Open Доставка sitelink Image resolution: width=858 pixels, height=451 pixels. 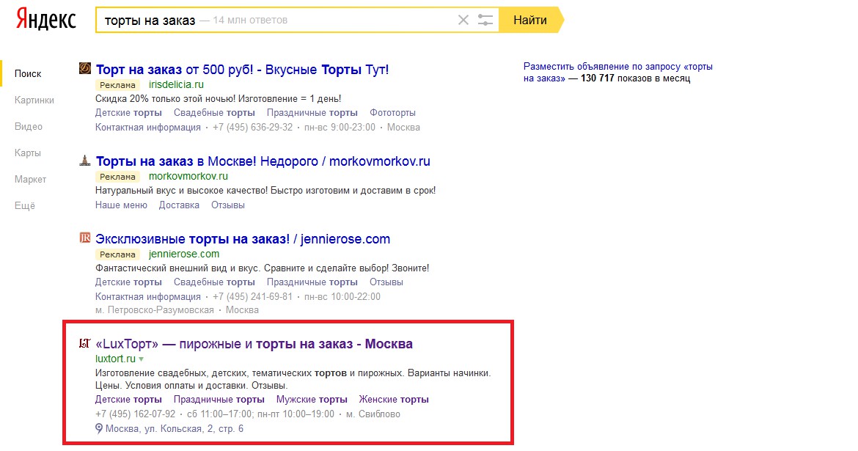179,205
